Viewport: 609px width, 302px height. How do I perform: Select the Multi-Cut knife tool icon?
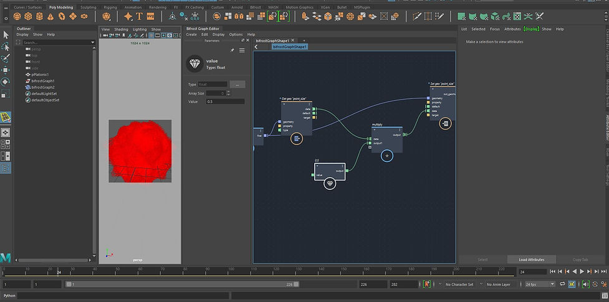(x=417, y=16)
